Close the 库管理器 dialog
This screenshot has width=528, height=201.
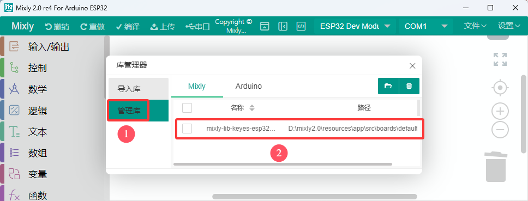(412, 66)
